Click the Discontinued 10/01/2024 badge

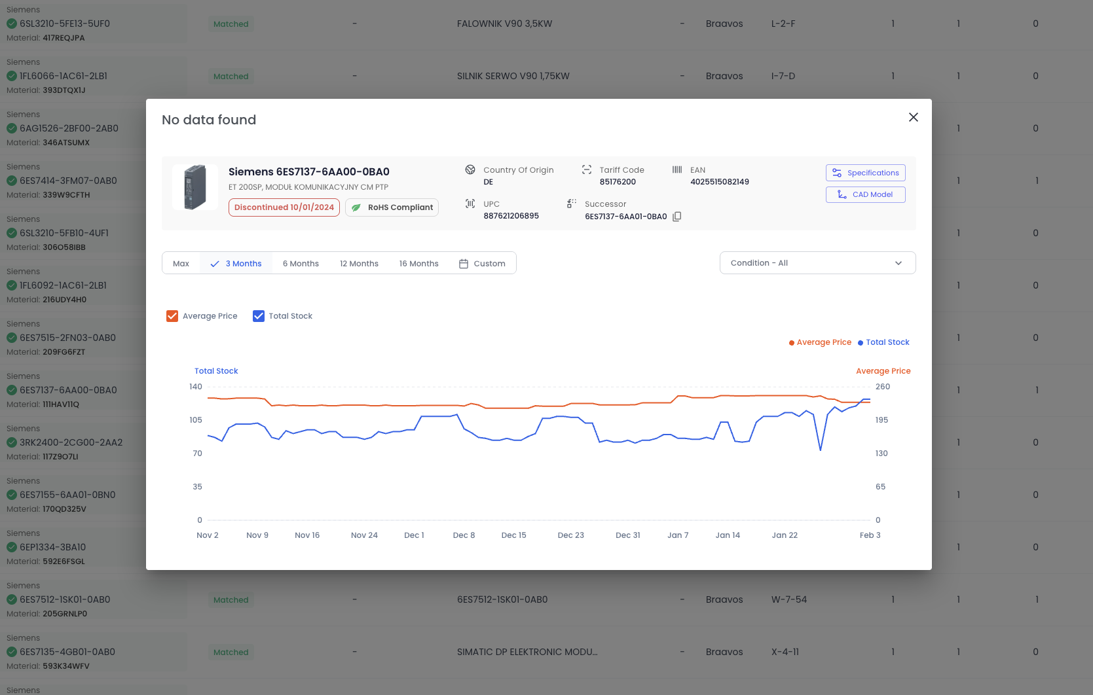(284, 207)
